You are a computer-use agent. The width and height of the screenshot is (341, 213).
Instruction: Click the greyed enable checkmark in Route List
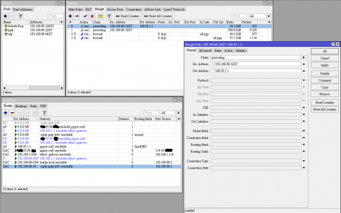pos(21,113)
